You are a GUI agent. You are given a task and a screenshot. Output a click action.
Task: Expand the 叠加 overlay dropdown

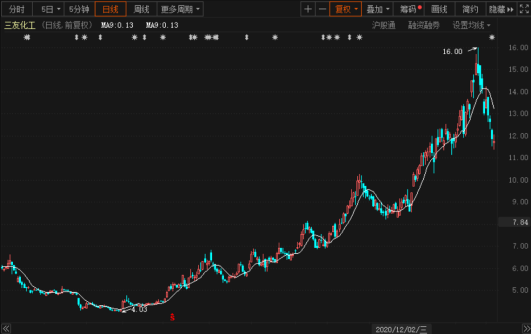(x=378, y=9)
